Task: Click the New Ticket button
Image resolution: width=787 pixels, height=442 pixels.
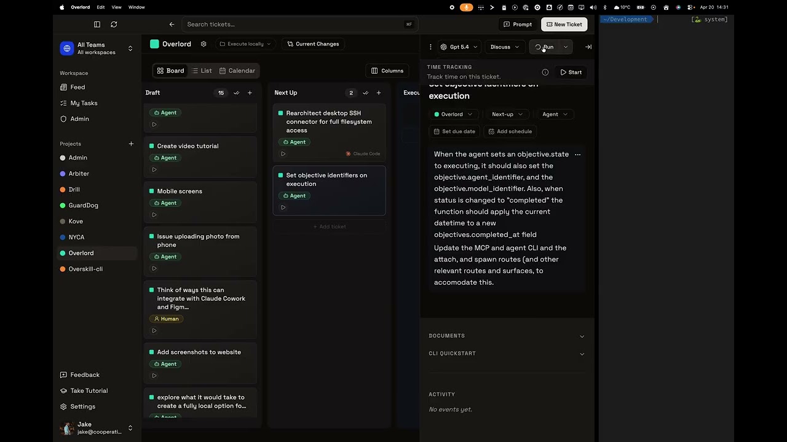Action: point(564,25)
